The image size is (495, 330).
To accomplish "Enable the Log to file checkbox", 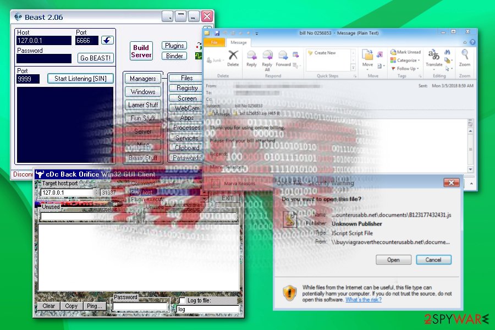I will tap(182, 300).
